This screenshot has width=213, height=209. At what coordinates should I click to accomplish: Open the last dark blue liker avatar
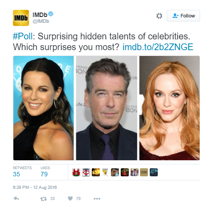(154, 172)
